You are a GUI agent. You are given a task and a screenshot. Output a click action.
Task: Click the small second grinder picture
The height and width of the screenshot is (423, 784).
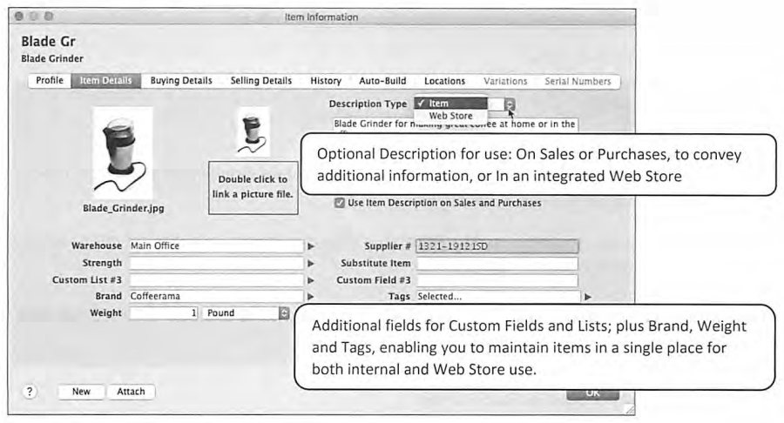pos(253,131)
